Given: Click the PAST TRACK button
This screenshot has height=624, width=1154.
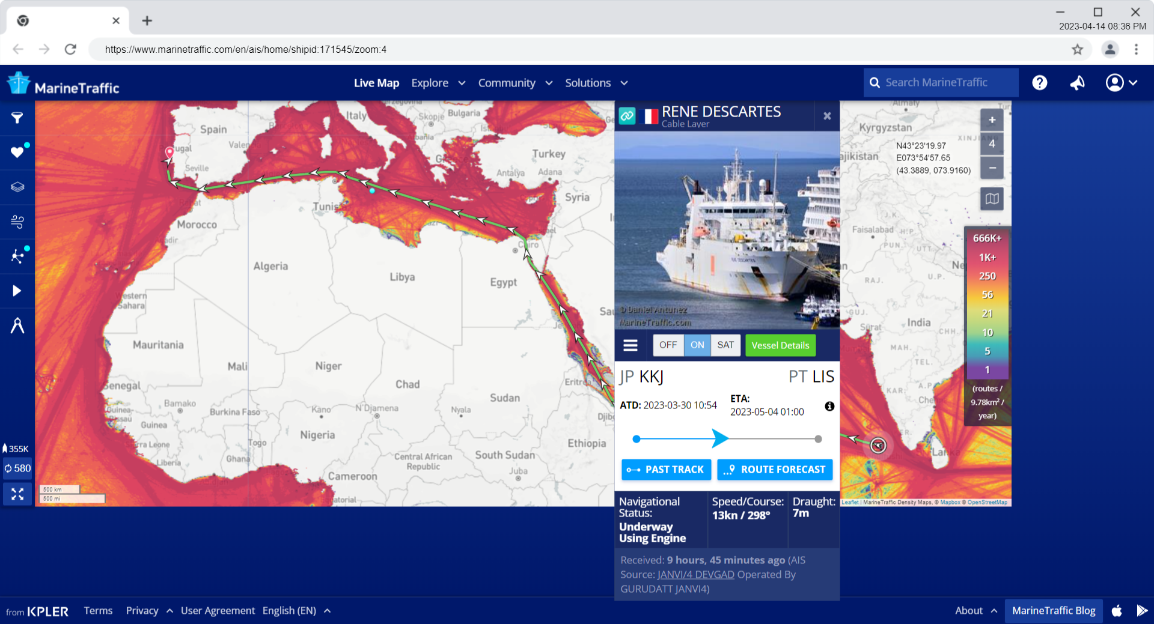Looking at the screenshot, I should pos(666,470).
